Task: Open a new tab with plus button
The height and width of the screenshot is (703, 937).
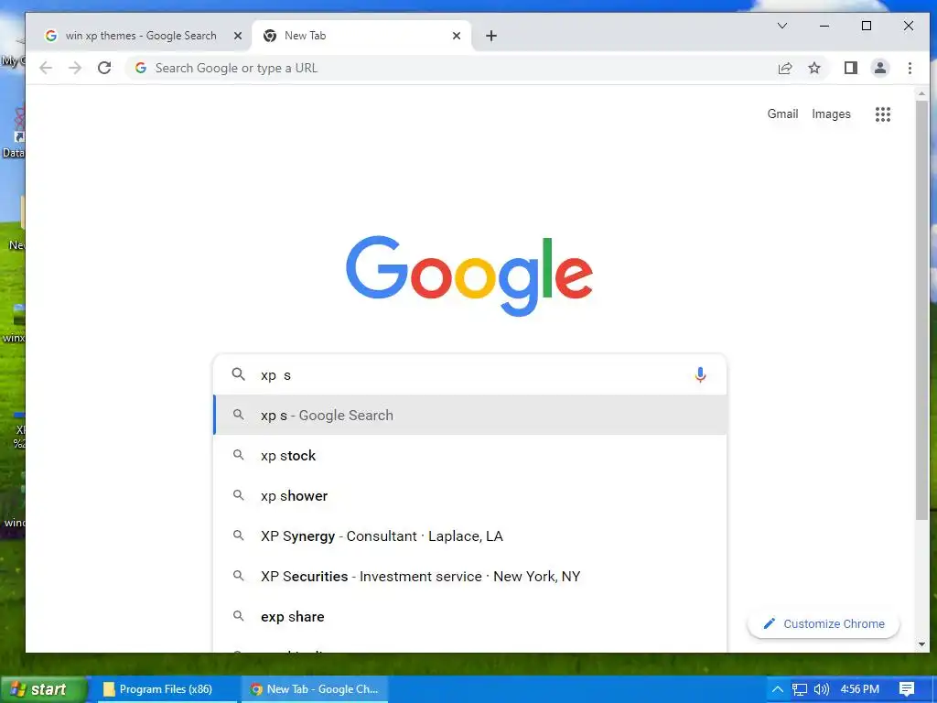Action: click(x=491, y=36)
